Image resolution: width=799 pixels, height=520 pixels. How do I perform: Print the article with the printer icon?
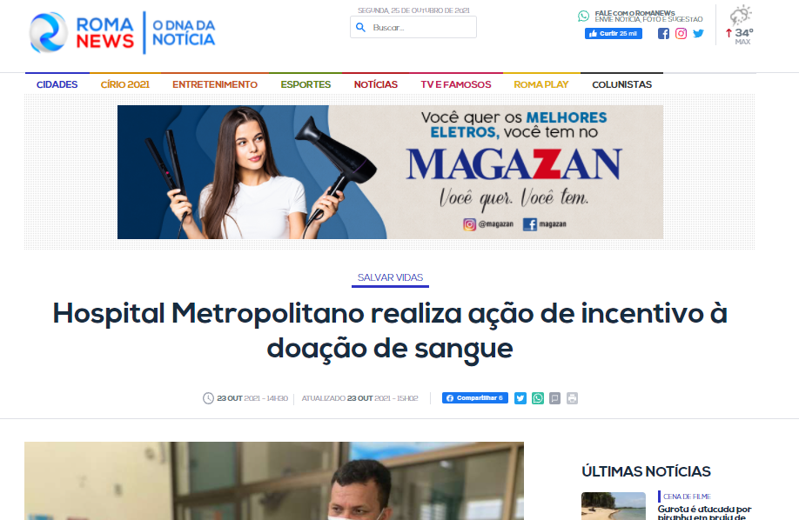click(x=572, y=398)
